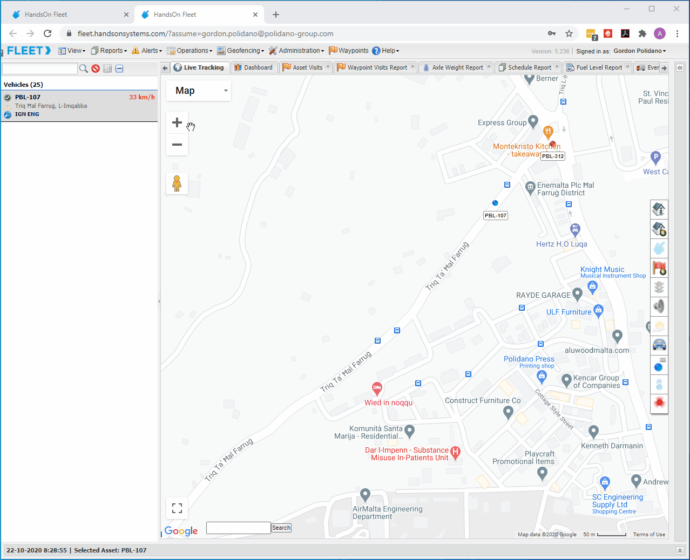Open the Map type dropdown
The image size is (690, 560).
tap(199, 91)
